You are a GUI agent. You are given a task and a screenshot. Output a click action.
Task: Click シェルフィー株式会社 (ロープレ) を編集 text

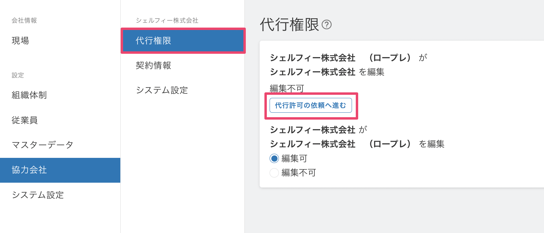[x=357, y=144]
